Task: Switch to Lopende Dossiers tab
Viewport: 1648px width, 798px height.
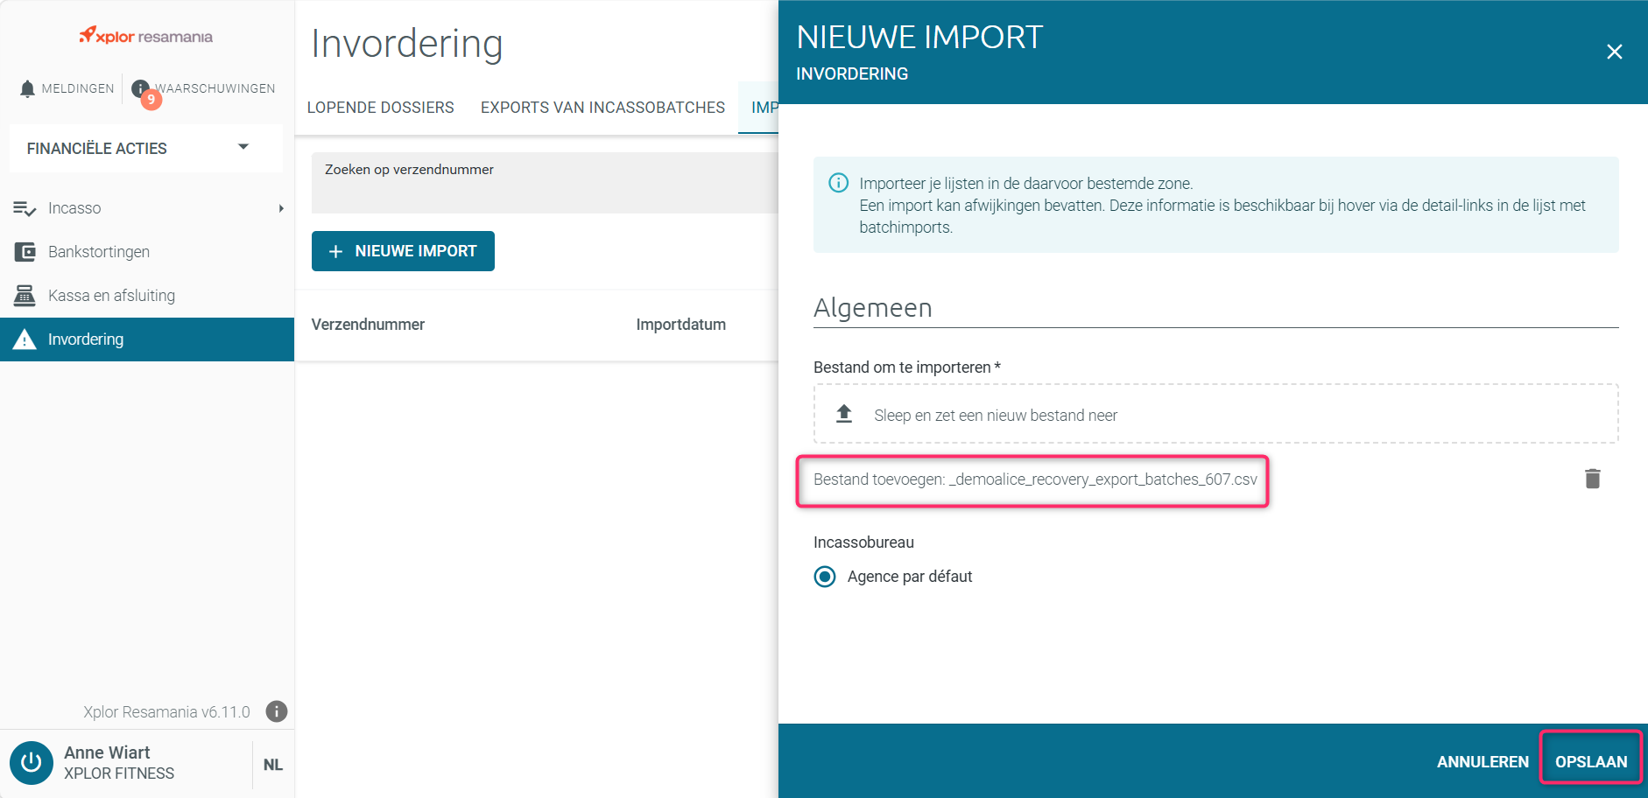Action: tap(380, 108)
